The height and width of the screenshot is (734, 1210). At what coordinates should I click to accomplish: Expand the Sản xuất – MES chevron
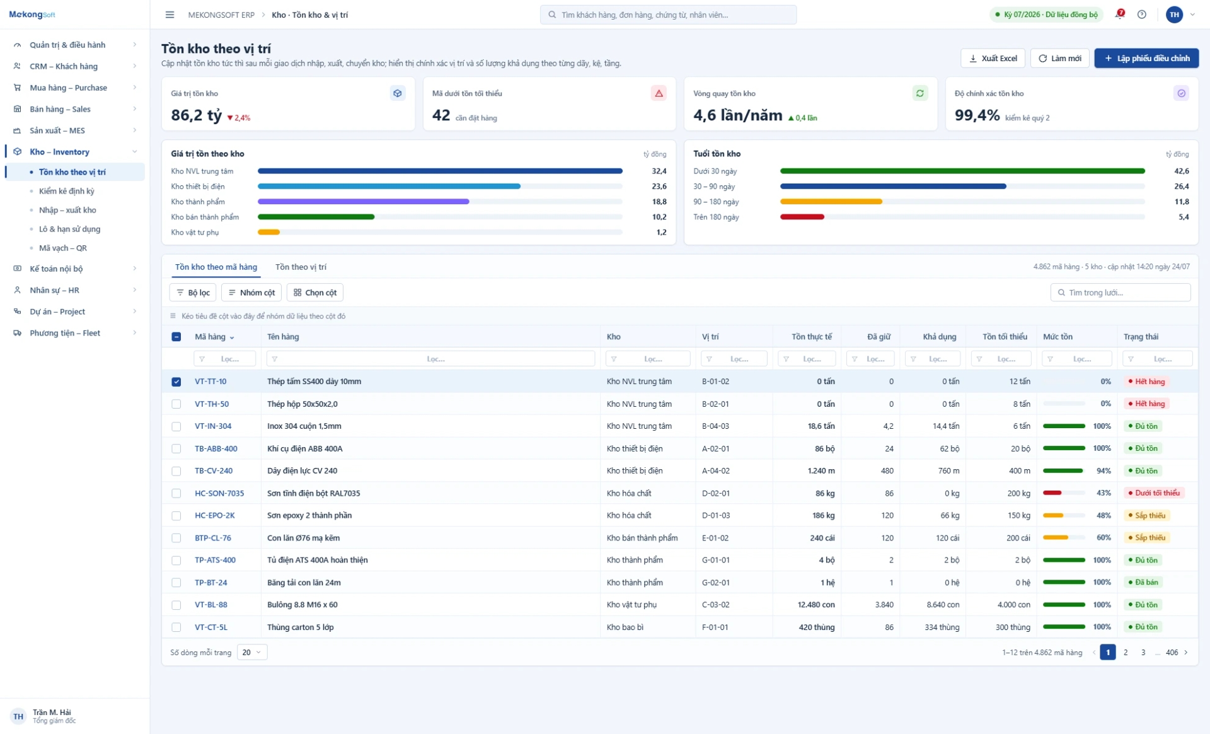click(x=135, y=131)
